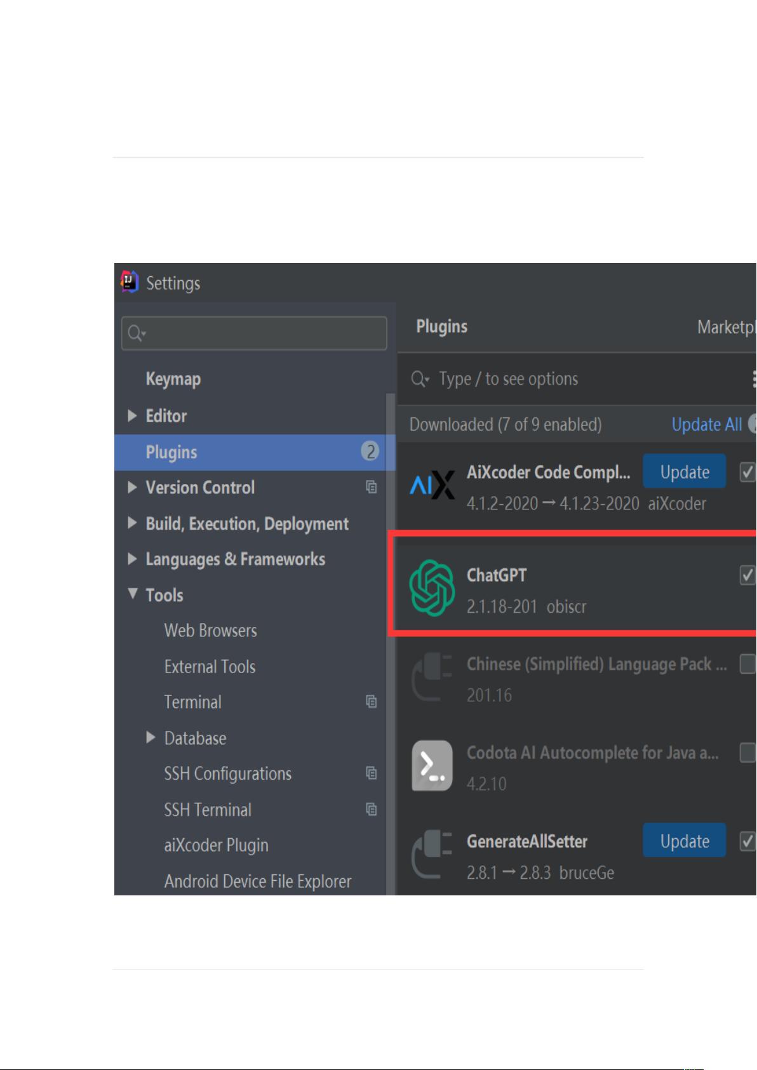The width and height of the screenshot is (757, 1070).
Task: Switch to the Marketplace tab
Action: pyautogui.click(x=727, y=327)
